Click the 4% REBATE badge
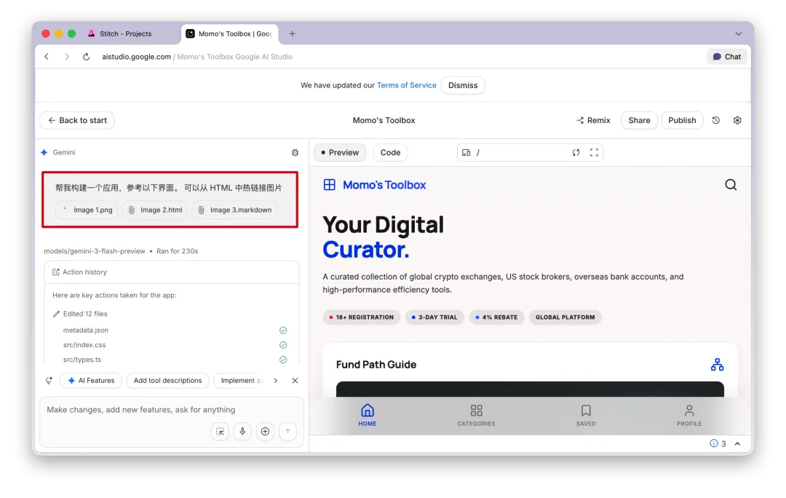 coord(496,317)
